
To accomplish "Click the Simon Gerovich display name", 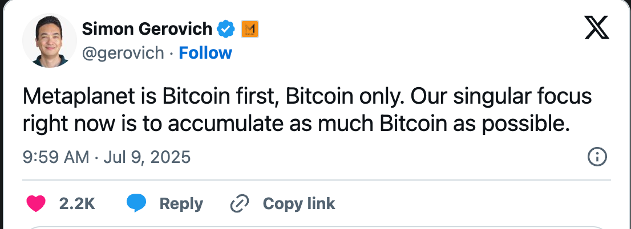I will [x=147, y=28].
